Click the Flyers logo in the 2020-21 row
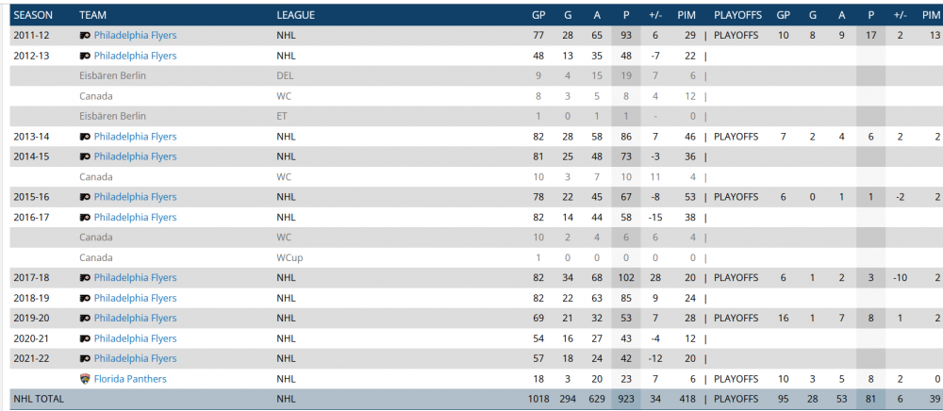The height and width of the screenshot is (411, 943). [x=84, y=338]
